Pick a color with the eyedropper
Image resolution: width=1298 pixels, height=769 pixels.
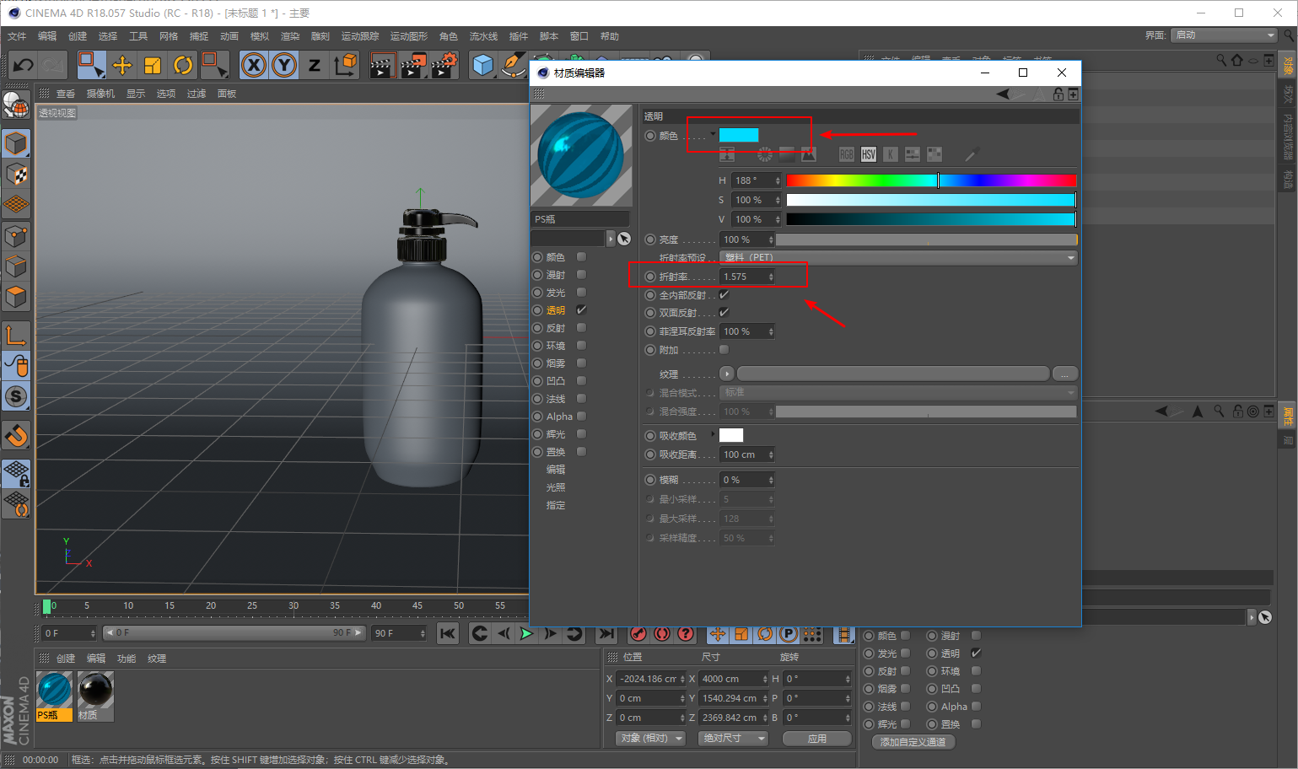coord(972,154)
